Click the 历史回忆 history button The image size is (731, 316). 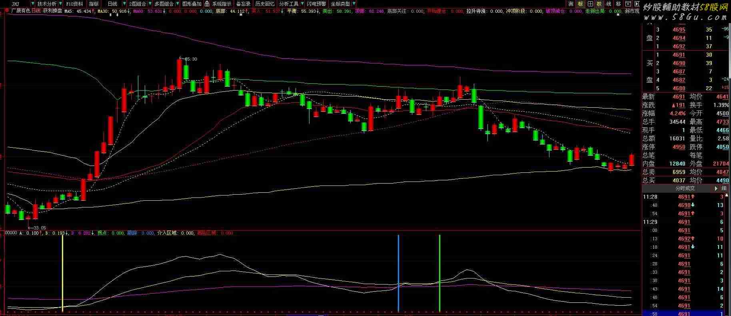pyautogui.click(x=265, y=4)
